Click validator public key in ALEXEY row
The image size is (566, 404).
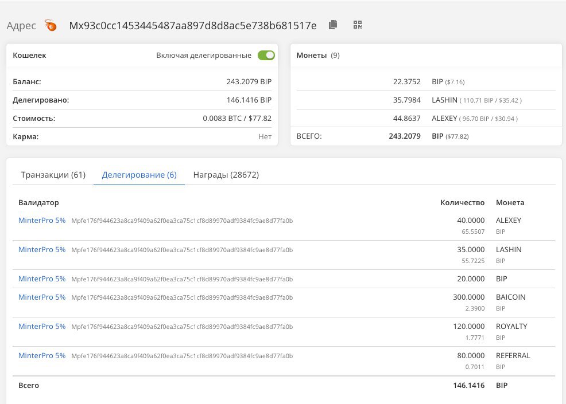coord(182,221)
